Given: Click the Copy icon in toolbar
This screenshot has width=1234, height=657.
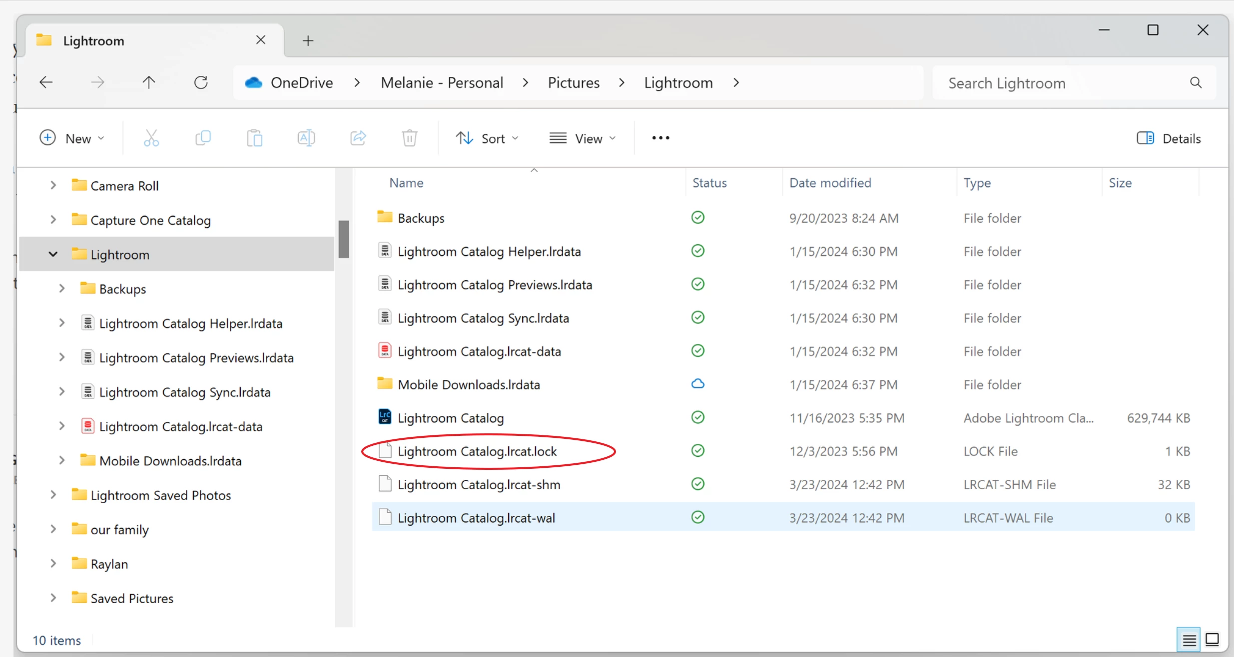Looking at the screenshot, I should click(x=203, y=138).
